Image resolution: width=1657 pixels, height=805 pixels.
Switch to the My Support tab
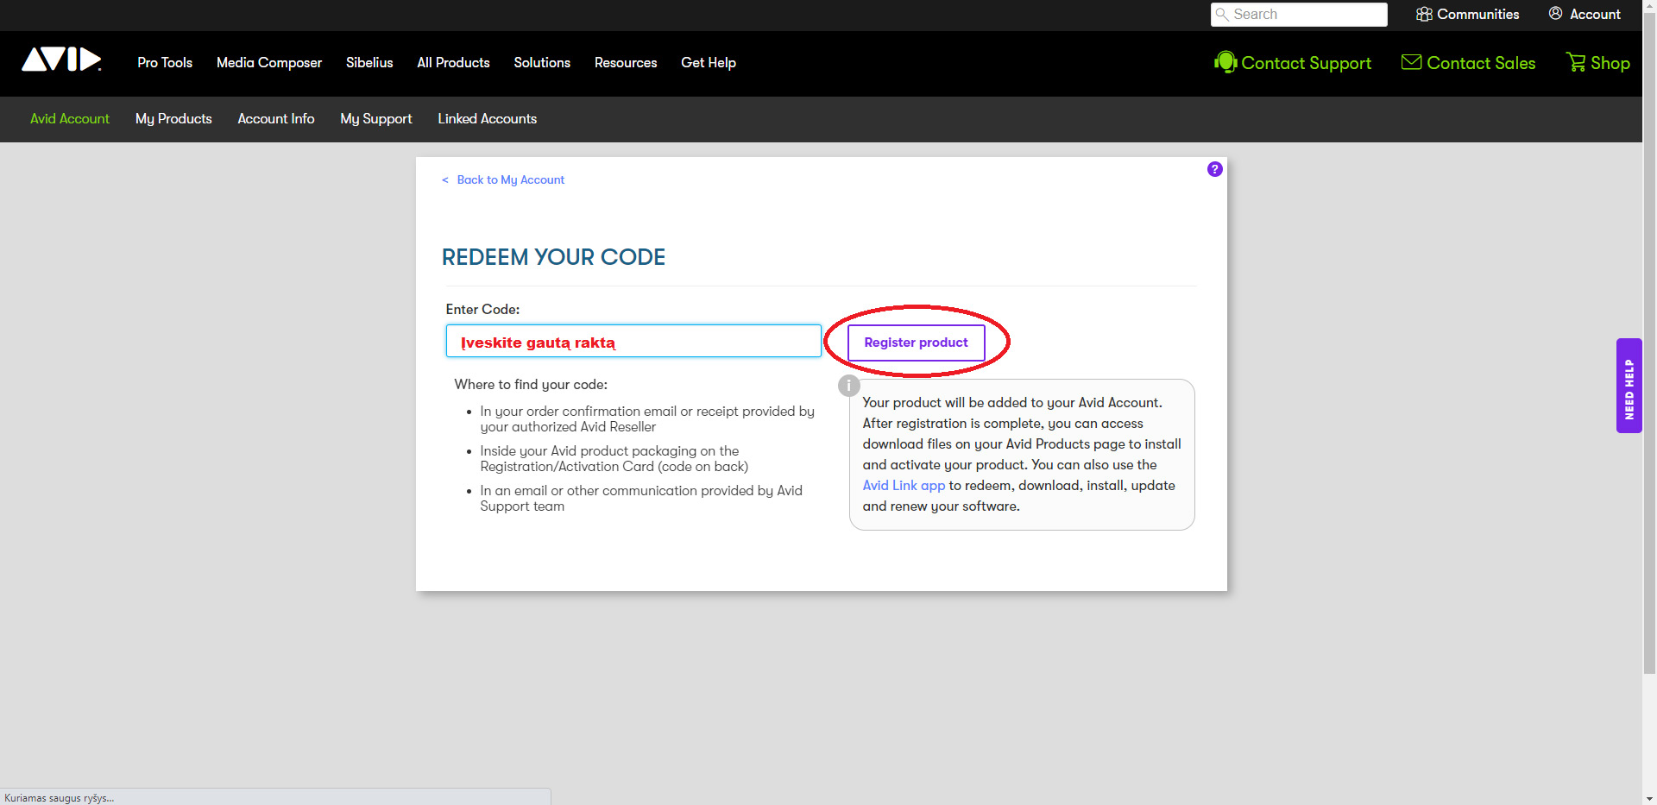(x=376, y=119)
